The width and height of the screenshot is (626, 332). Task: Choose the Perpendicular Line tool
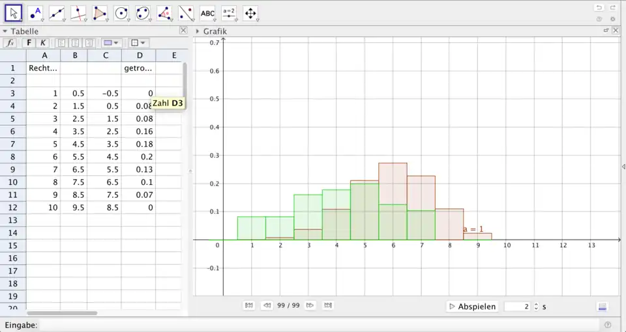coord(78,12)
